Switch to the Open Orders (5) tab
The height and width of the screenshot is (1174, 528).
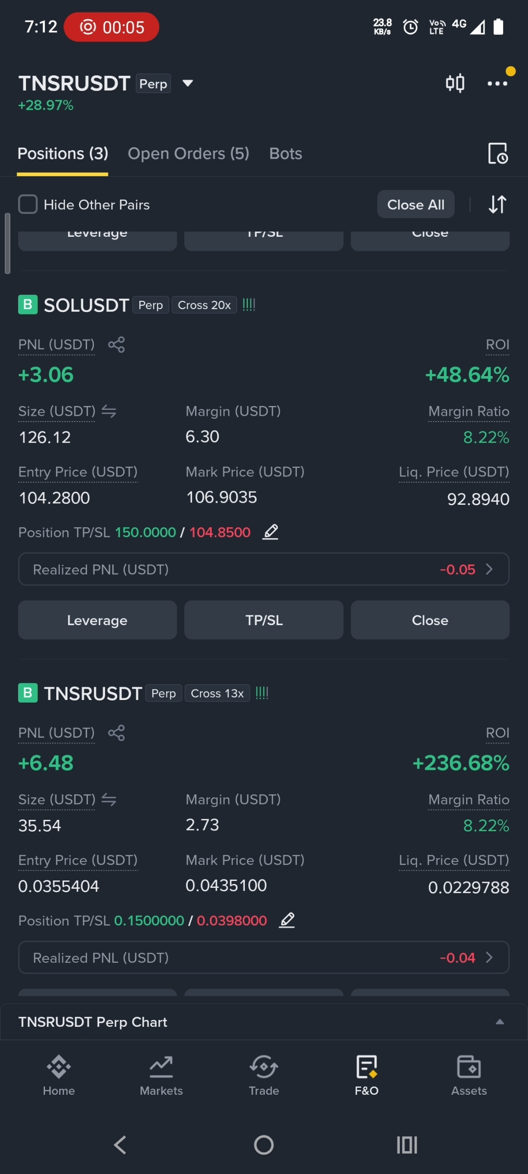188,154
